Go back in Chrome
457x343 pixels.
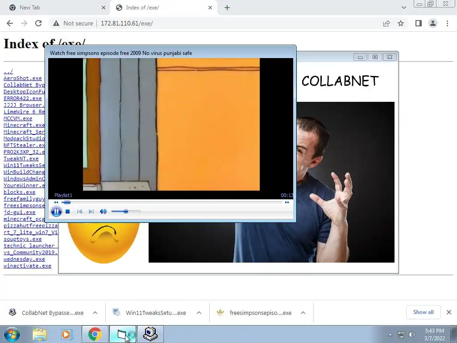[x=10, y=23]
